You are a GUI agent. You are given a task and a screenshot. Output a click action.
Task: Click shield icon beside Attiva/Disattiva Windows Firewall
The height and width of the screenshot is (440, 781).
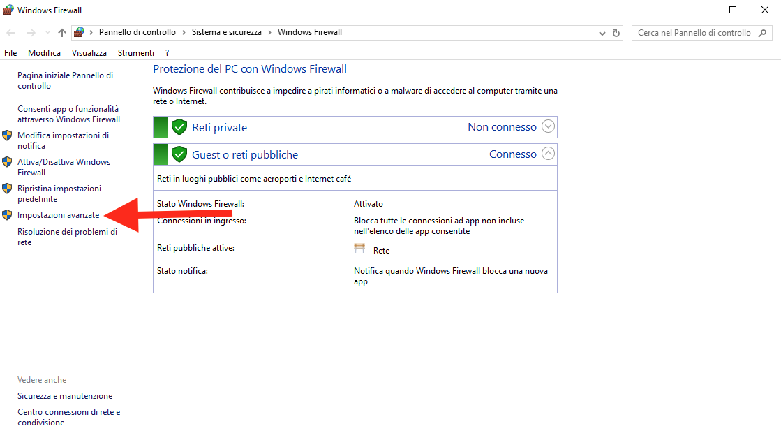click(7, 162)
